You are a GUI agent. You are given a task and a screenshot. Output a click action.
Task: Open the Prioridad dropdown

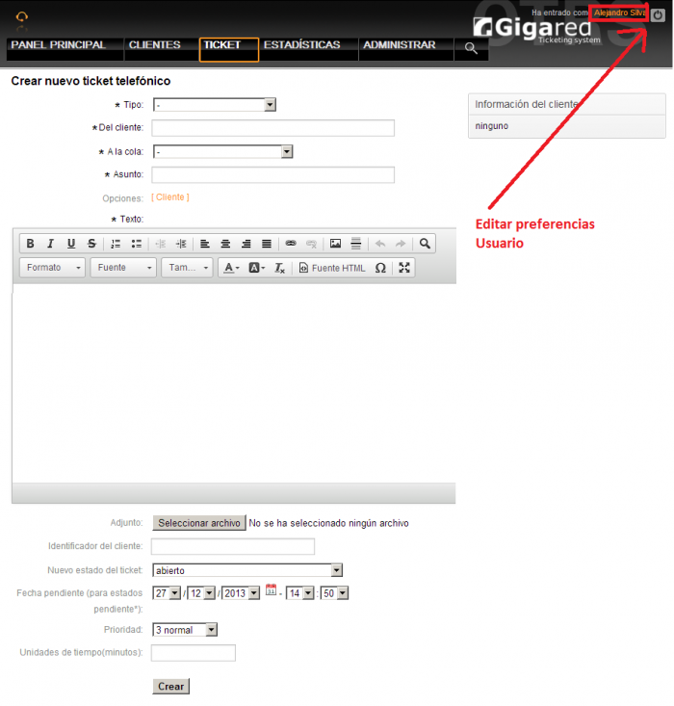tap(185, 630)
